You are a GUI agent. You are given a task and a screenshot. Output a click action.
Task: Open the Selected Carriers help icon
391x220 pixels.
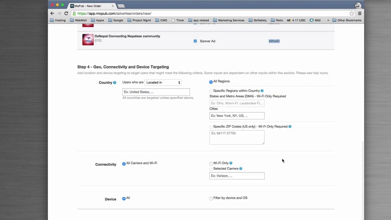(241, 168)
